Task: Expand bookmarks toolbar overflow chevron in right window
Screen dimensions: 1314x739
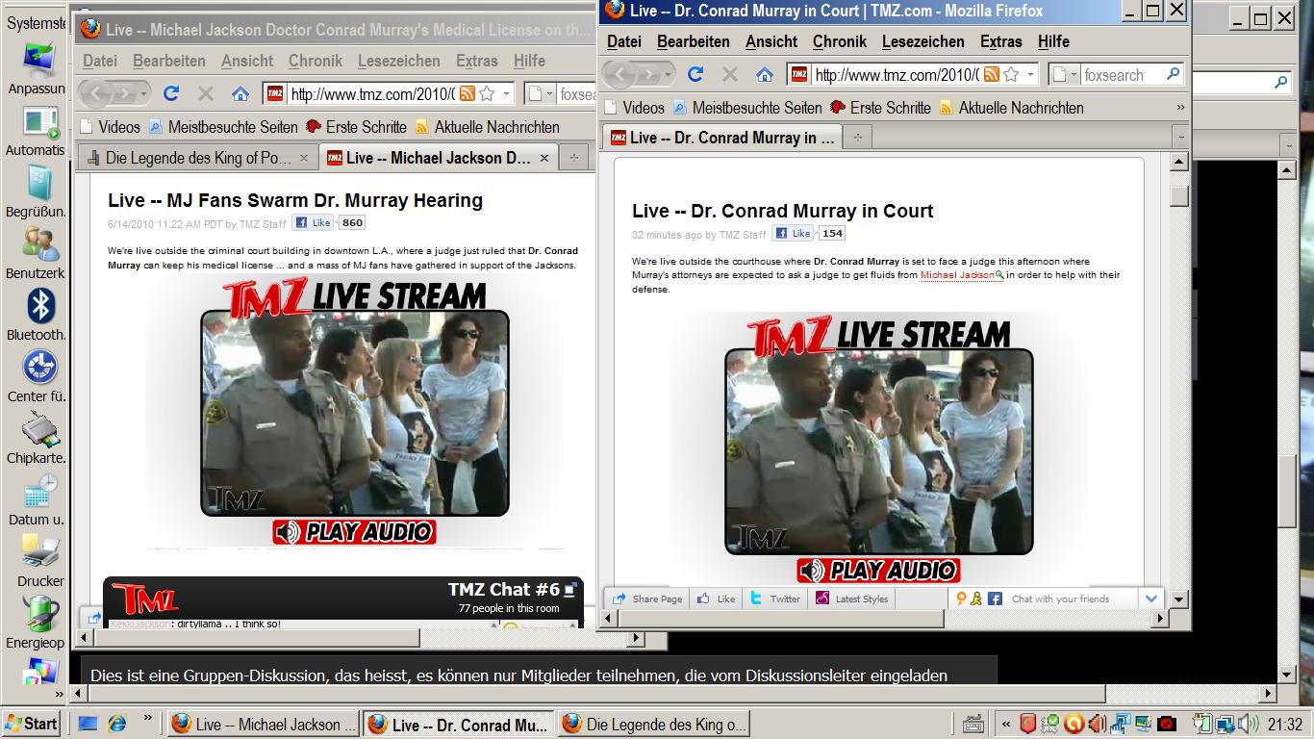Action: coord(1180,108)
